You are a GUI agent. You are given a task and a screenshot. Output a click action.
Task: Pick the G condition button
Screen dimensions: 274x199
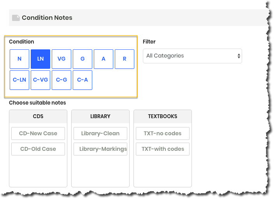pyautogui.click(x=83, y=59)
